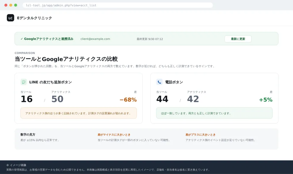Click the COMPARISON section label
Image resolution: width=293 pixels, height=174 pixels.
25,53
